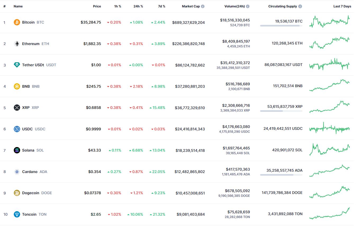Open the Cardano ADA coin link
This screenshot has height=226, width=357.
[x=30, y=172]
